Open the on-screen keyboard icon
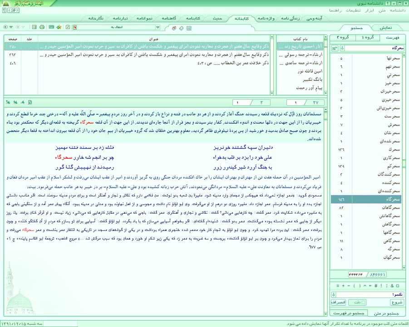The image size is (409, 327). pos(51,27)
